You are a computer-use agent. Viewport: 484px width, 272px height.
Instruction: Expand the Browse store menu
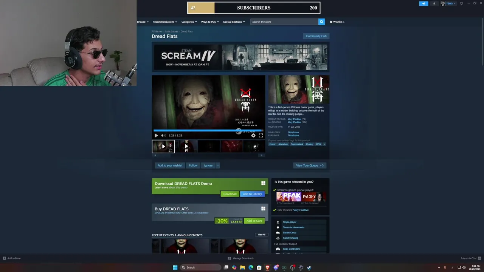(x=143, y=22)
